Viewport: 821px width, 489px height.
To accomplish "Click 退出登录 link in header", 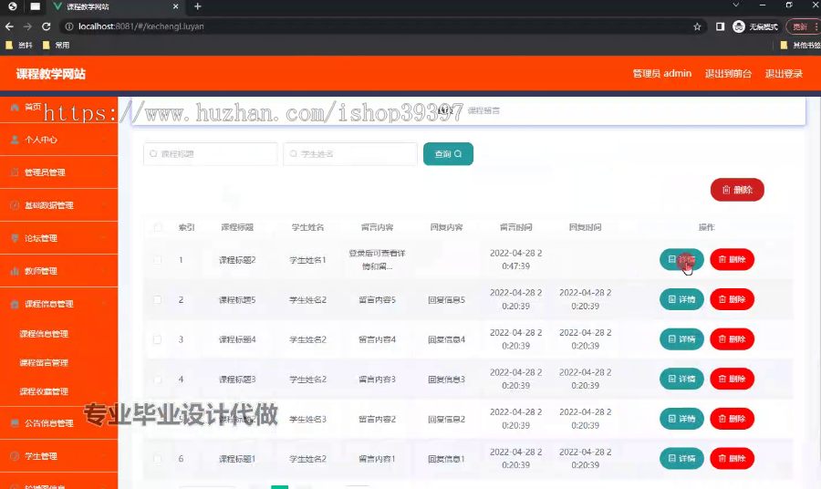I will [784, 73].
